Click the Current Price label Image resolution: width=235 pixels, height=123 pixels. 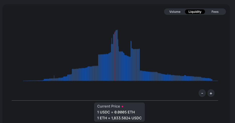pos(108,106)
